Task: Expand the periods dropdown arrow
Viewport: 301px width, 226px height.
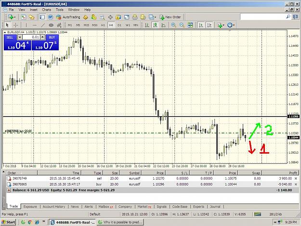Action: [234, 25]
